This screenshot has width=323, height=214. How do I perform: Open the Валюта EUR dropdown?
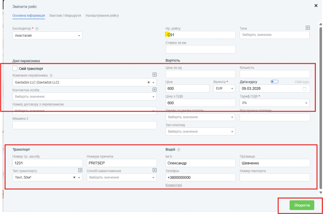click(225, 89)
